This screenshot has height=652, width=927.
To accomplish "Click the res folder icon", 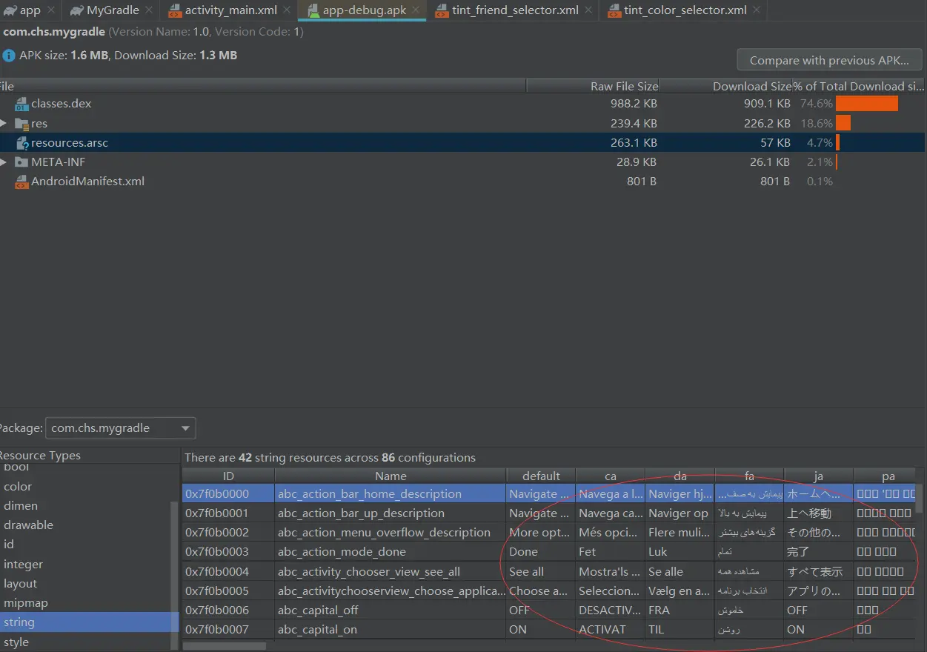I will (21, 123).
